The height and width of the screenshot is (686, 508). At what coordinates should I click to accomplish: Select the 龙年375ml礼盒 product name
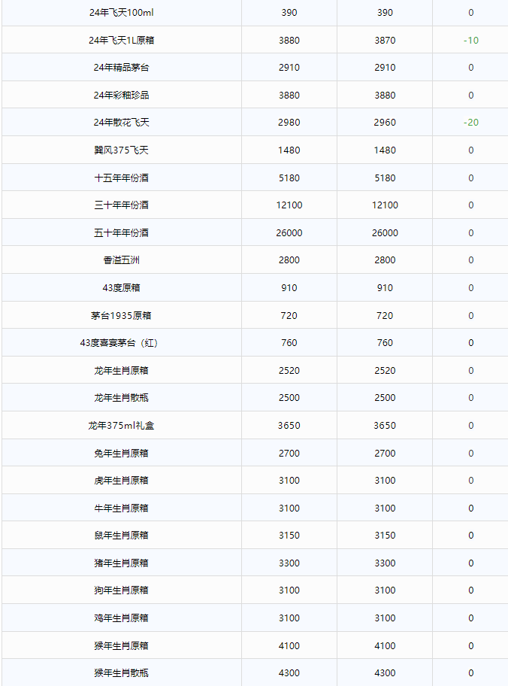click(x=121, y=425)
